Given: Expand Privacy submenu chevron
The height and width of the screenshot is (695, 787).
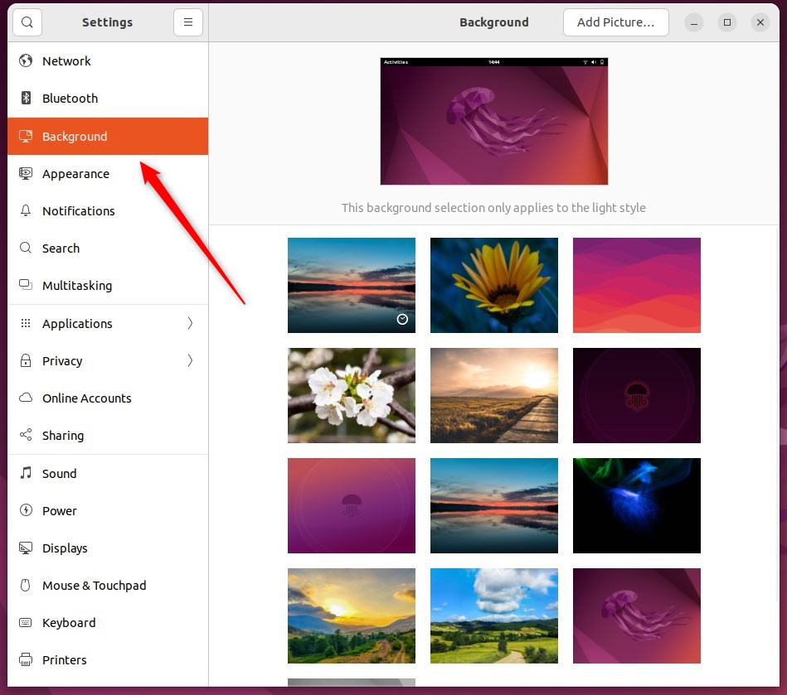Looking at the screenshot, I should point(190,360).
